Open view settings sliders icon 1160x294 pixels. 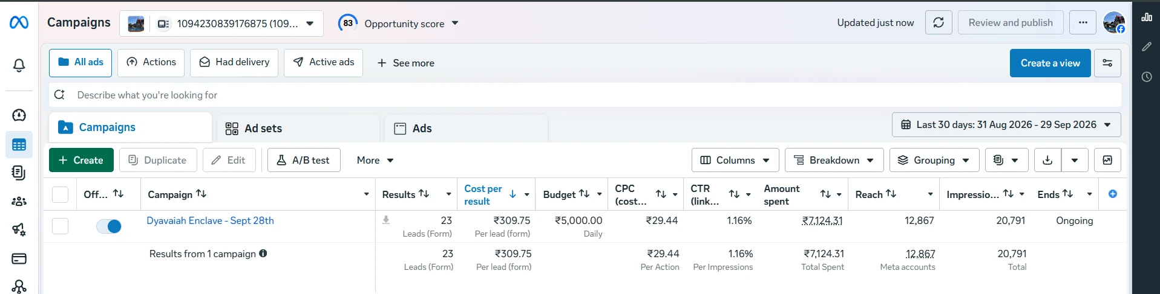coord(1107,63)
